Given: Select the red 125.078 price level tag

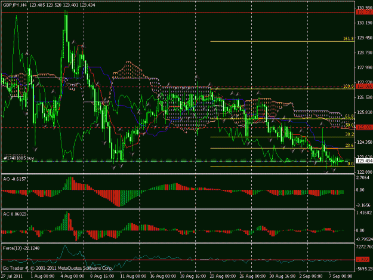Looking at the screenshot, I should click(364, 127).
